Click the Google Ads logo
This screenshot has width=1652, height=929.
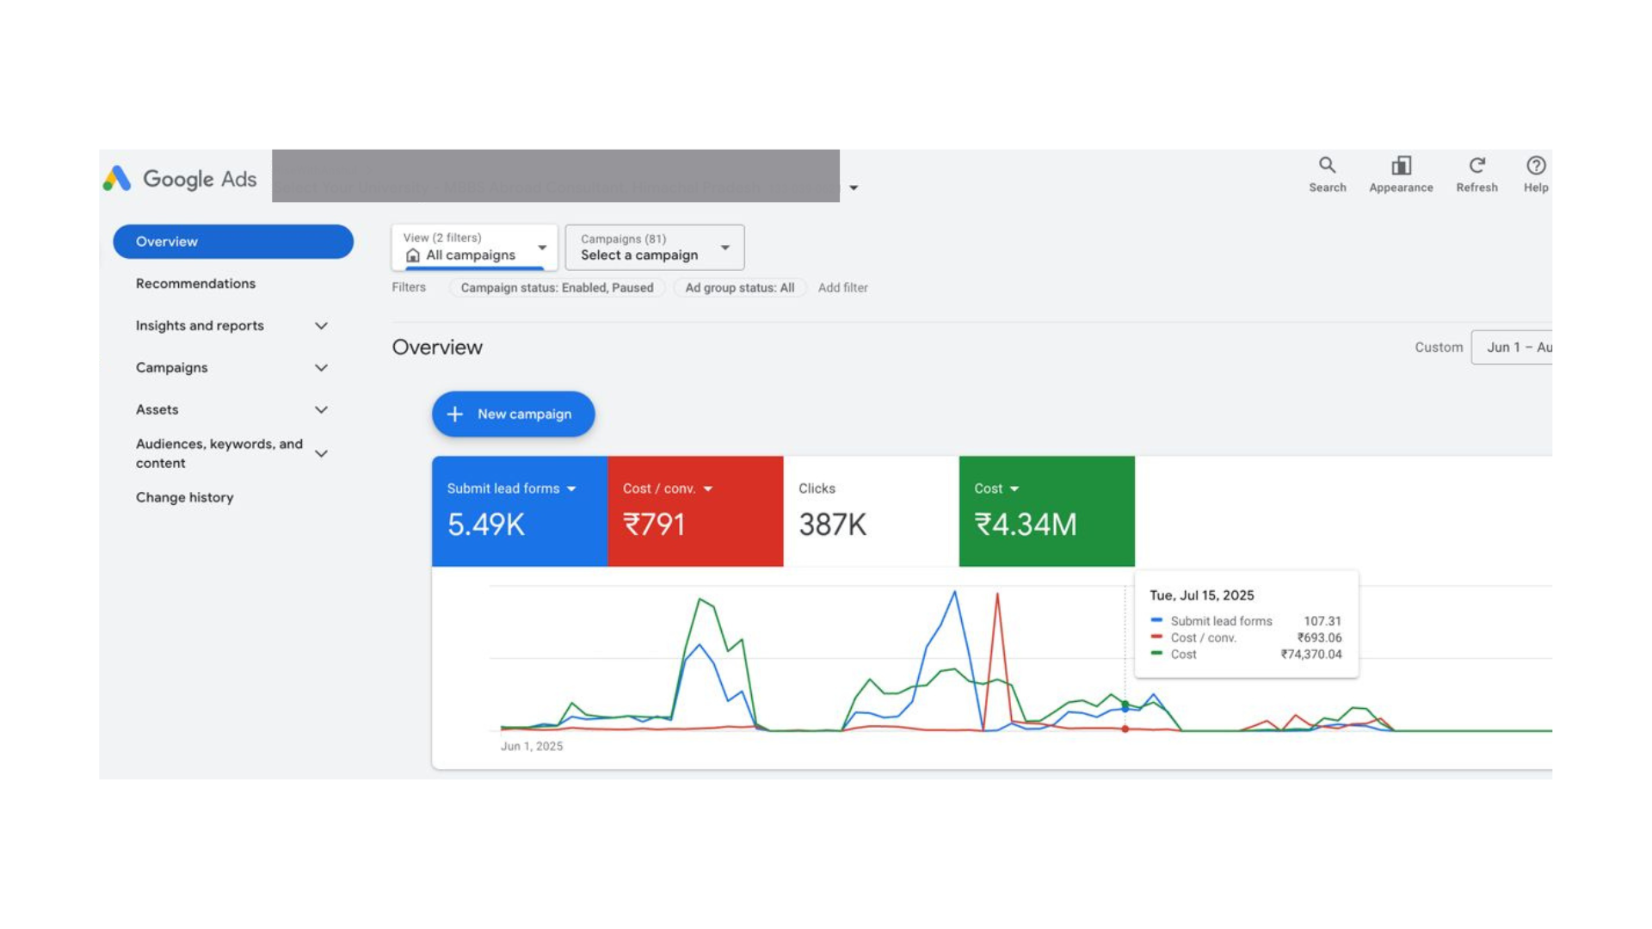tap(117, 179)
